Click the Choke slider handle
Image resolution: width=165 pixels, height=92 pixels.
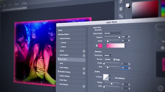[x=104, y=63]
